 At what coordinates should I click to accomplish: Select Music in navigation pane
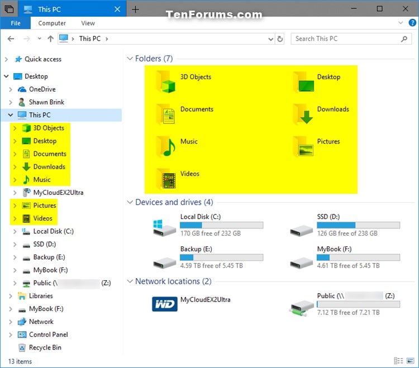[x=42, y=180]
